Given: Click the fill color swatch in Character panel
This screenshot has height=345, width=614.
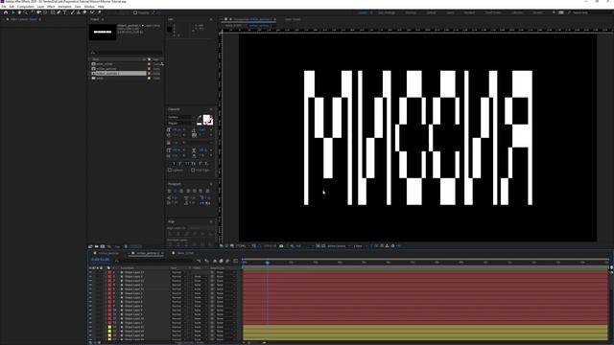Looking at the screenshot, I should (x=207, y=119).
